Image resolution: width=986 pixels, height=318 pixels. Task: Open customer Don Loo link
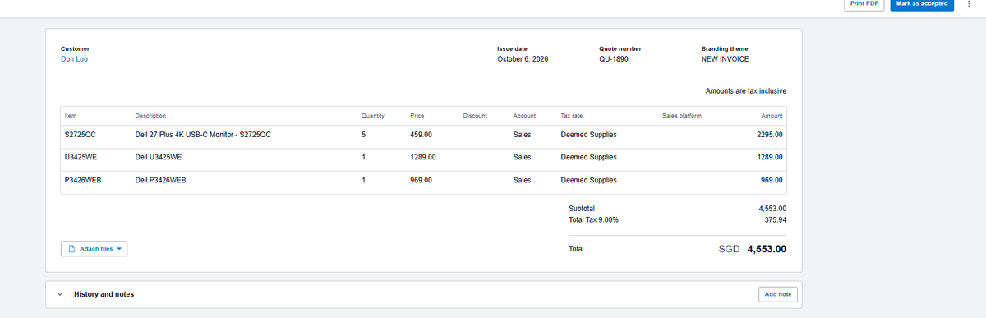click(x=74, y=60)
